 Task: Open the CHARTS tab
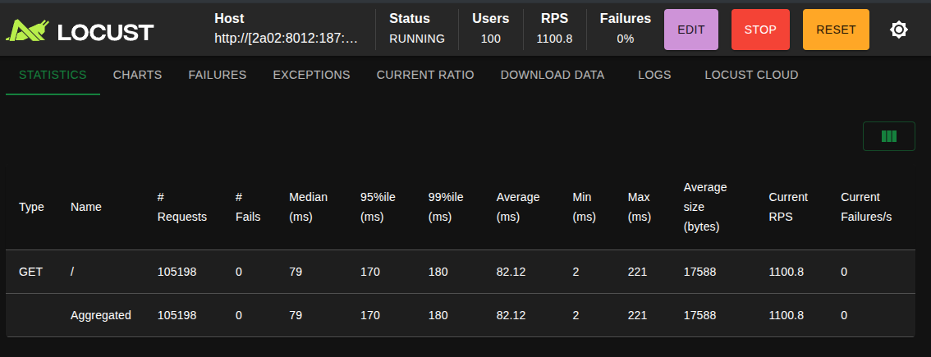[x=138, y=75]
